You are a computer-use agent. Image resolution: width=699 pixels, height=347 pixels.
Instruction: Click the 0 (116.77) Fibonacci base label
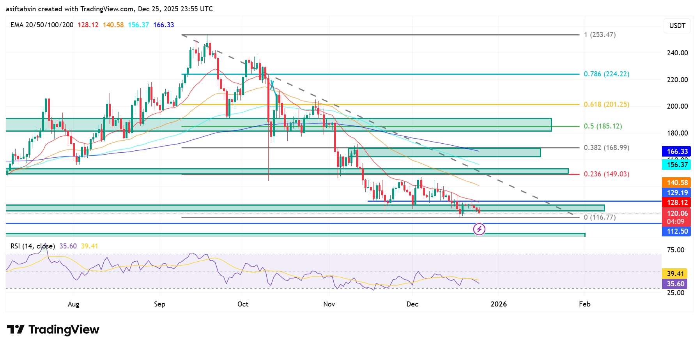[x=600, y=217]
